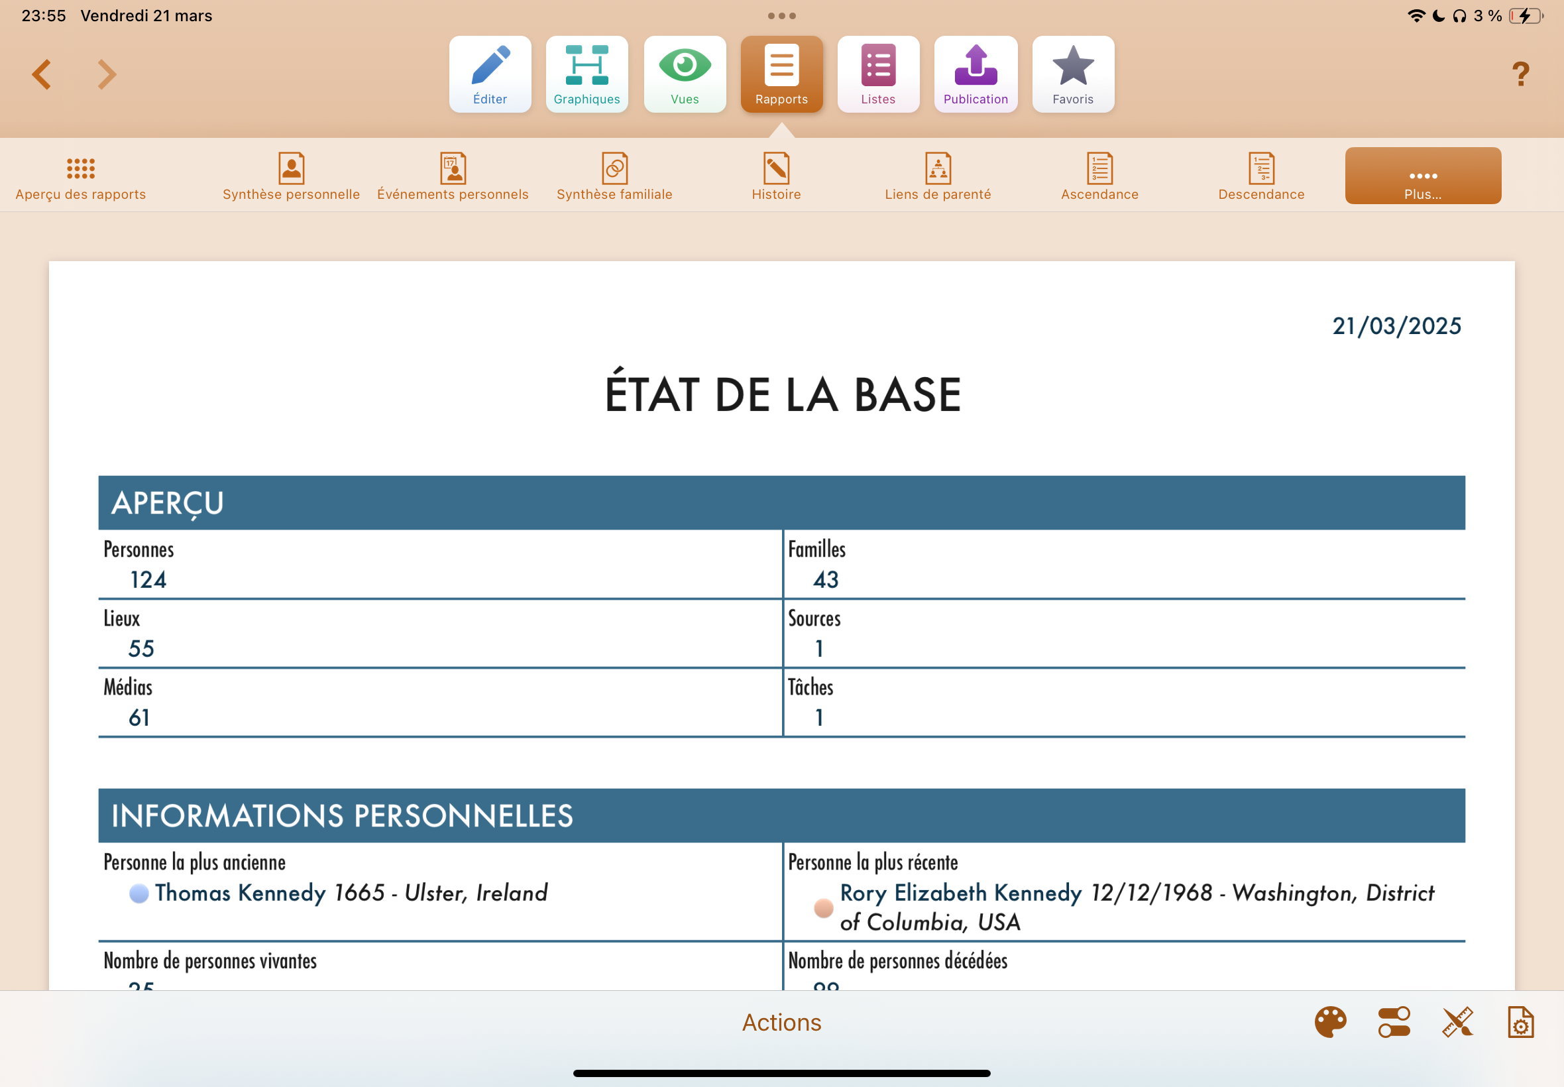Open Thomas Kennedy person link
Image resolution: width=1564 pixels, height=1087 pixels.
(241, 893)
